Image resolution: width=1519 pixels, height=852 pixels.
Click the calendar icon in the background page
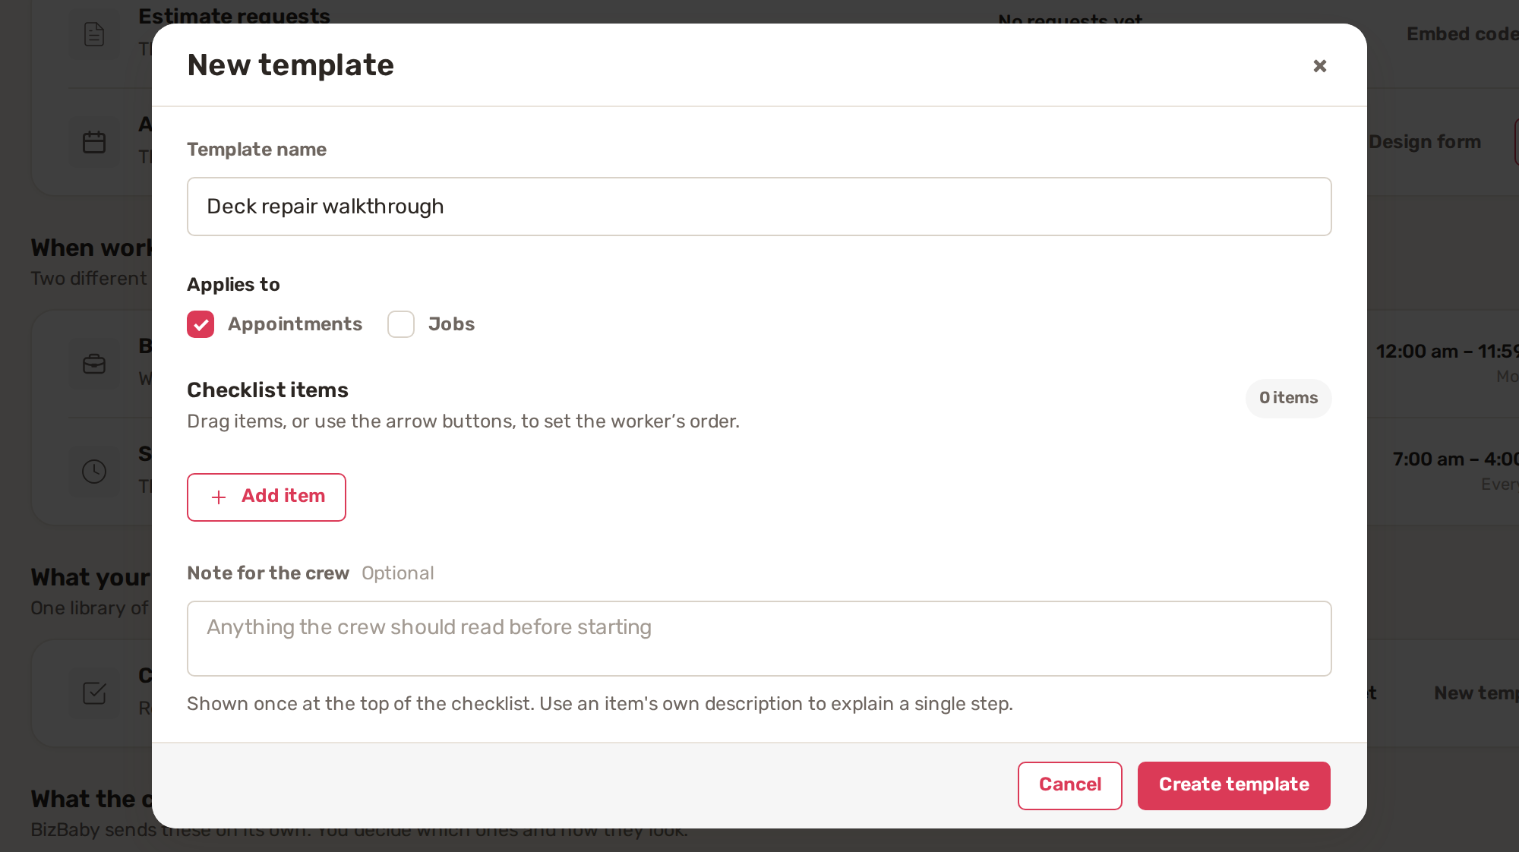coord(94,142)
